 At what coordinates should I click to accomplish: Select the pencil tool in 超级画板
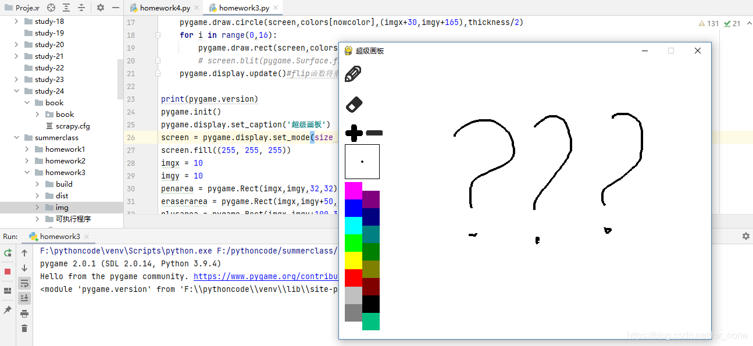click(x=354, y=74)
